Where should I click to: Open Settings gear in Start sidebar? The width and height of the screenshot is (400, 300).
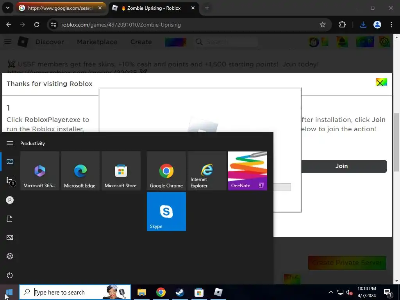tap(10, 256)
